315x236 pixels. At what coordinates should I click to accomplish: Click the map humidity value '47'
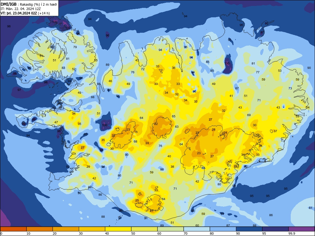[56, 122]
